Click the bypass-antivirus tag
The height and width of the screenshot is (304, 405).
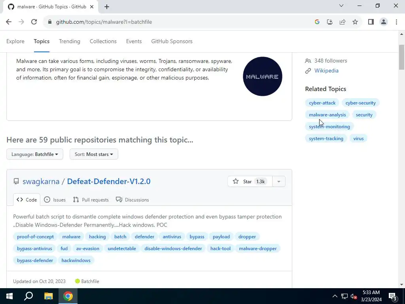35,249
